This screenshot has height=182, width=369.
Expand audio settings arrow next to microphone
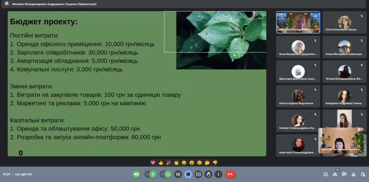[x=147, y=174]
